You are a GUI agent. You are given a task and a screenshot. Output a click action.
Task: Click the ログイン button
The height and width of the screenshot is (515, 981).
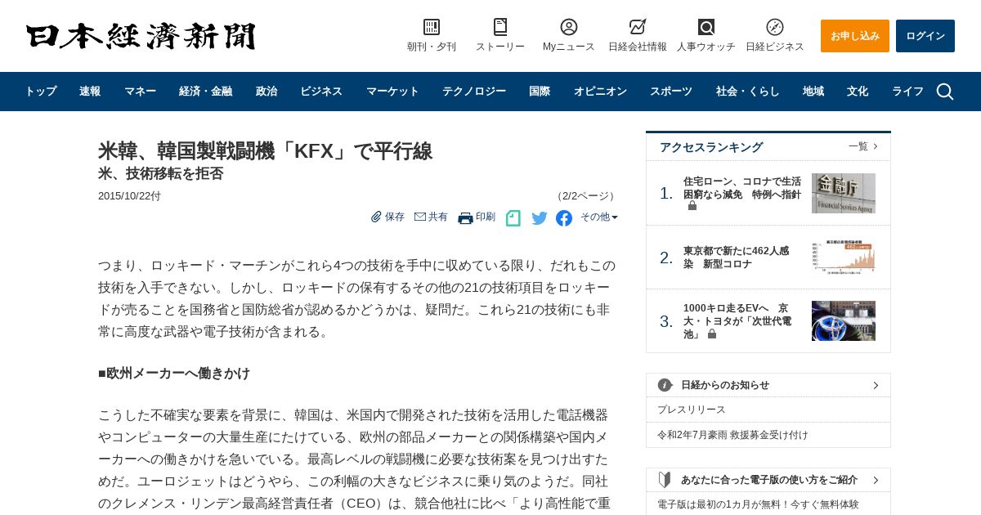pyautogui.click(x=925, y=36)
